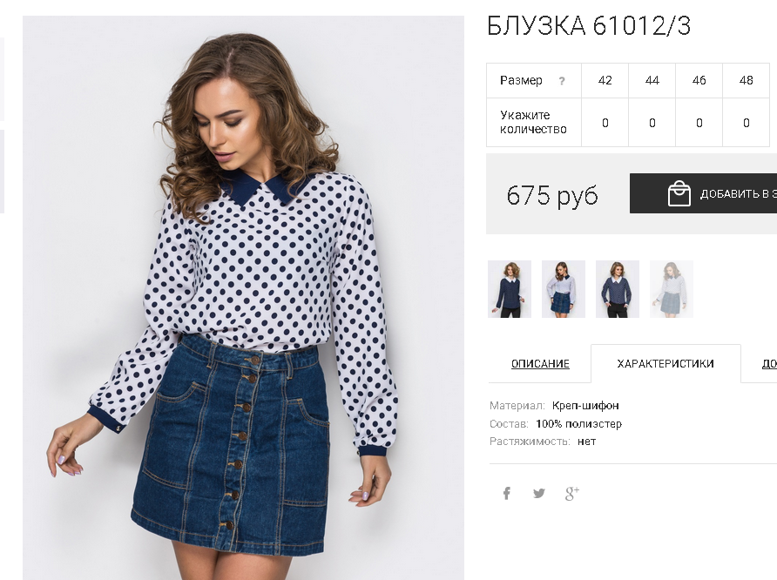Click the main polka dot blouse photo

[x=243, y=298]
